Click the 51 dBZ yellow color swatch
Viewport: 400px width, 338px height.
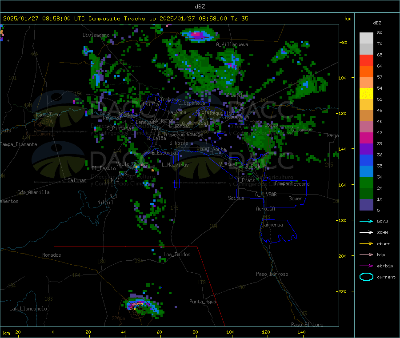coord(366,94)
